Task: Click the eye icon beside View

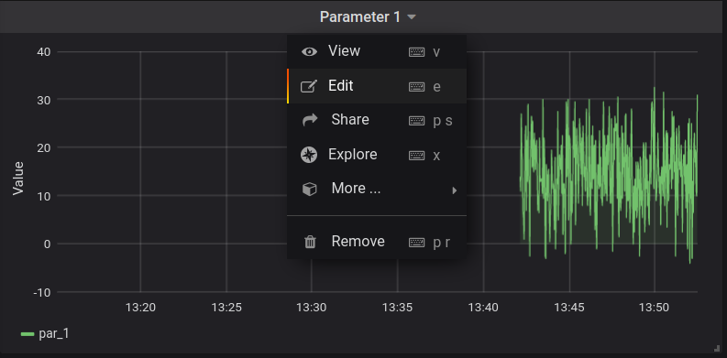Action: tap(309, 51)
